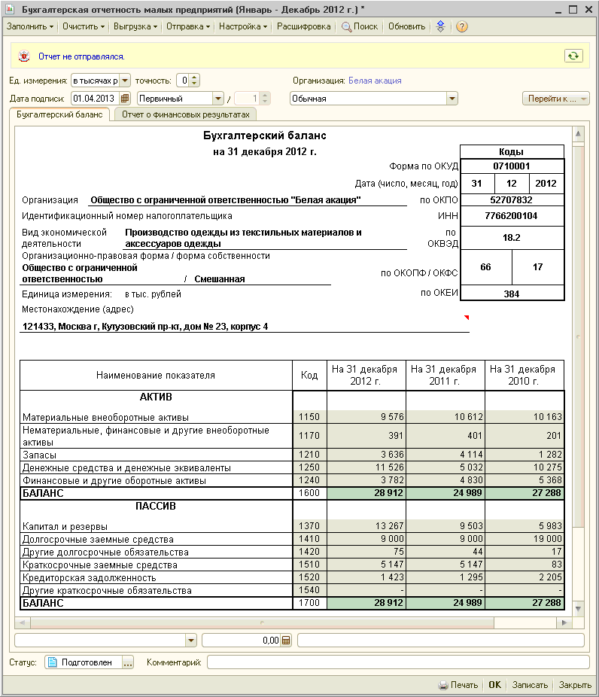Click the Перейти к... button
The width and height of the screenshot is (599, 697).
pyautogui.click(x=555, y=98)
